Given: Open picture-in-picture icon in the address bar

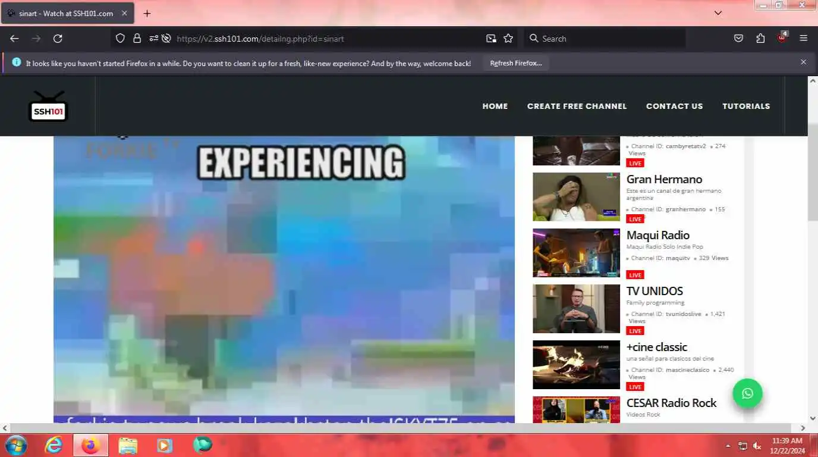Looking at the screenshot, I should click(x=491, y=39).
